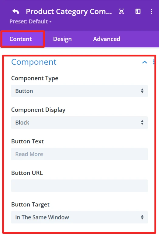Open Component section's three-dot options icon
Viewport: 159px width, 235px height.
(154, 62)
